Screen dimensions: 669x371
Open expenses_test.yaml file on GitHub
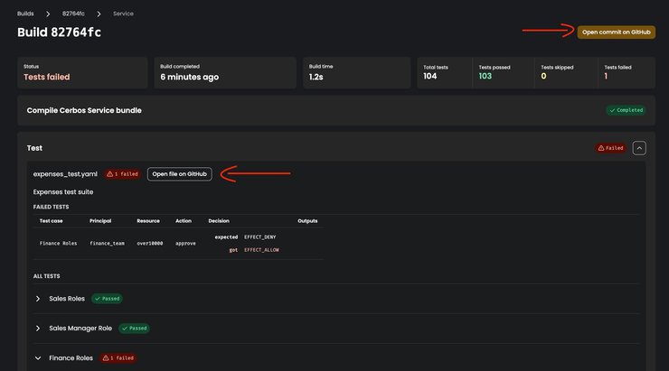point(180,174)
